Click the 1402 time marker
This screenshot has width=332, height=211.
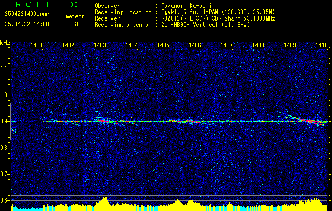[68, 45]
